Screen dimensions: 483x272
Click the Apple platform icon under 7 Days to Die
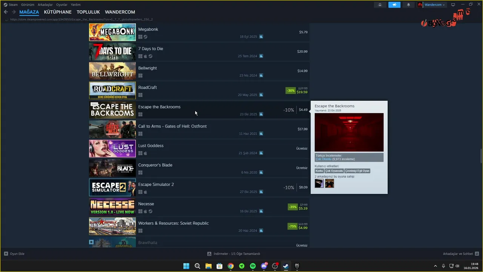click(146, 56)
